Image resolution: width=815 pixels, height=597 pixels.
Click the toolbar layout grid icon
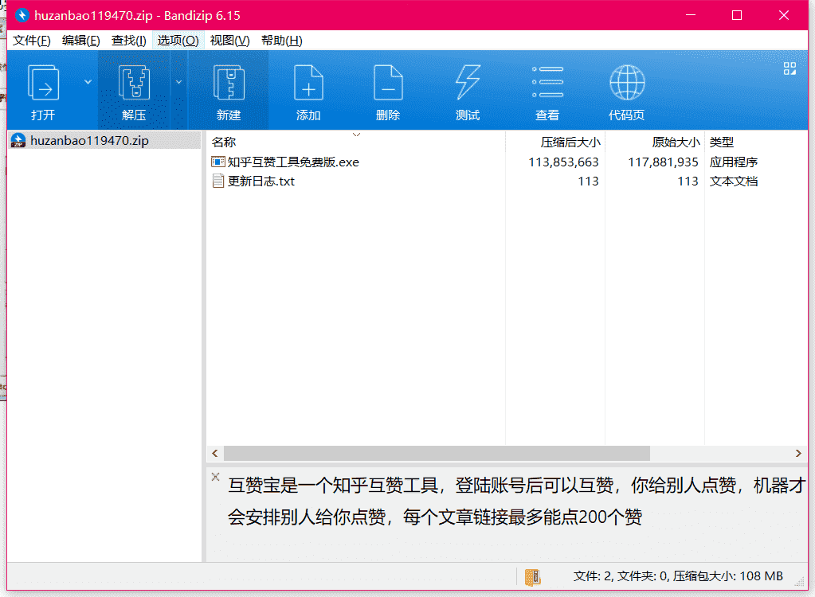tap(790, 68)
